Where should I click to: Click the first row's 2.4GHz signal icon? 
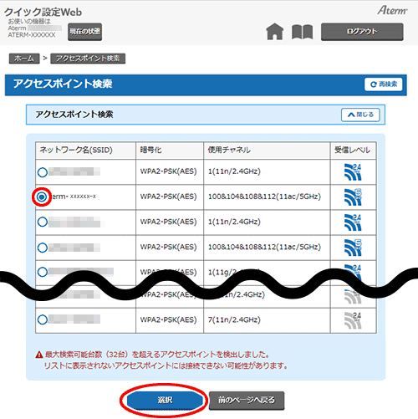point(353,172)
